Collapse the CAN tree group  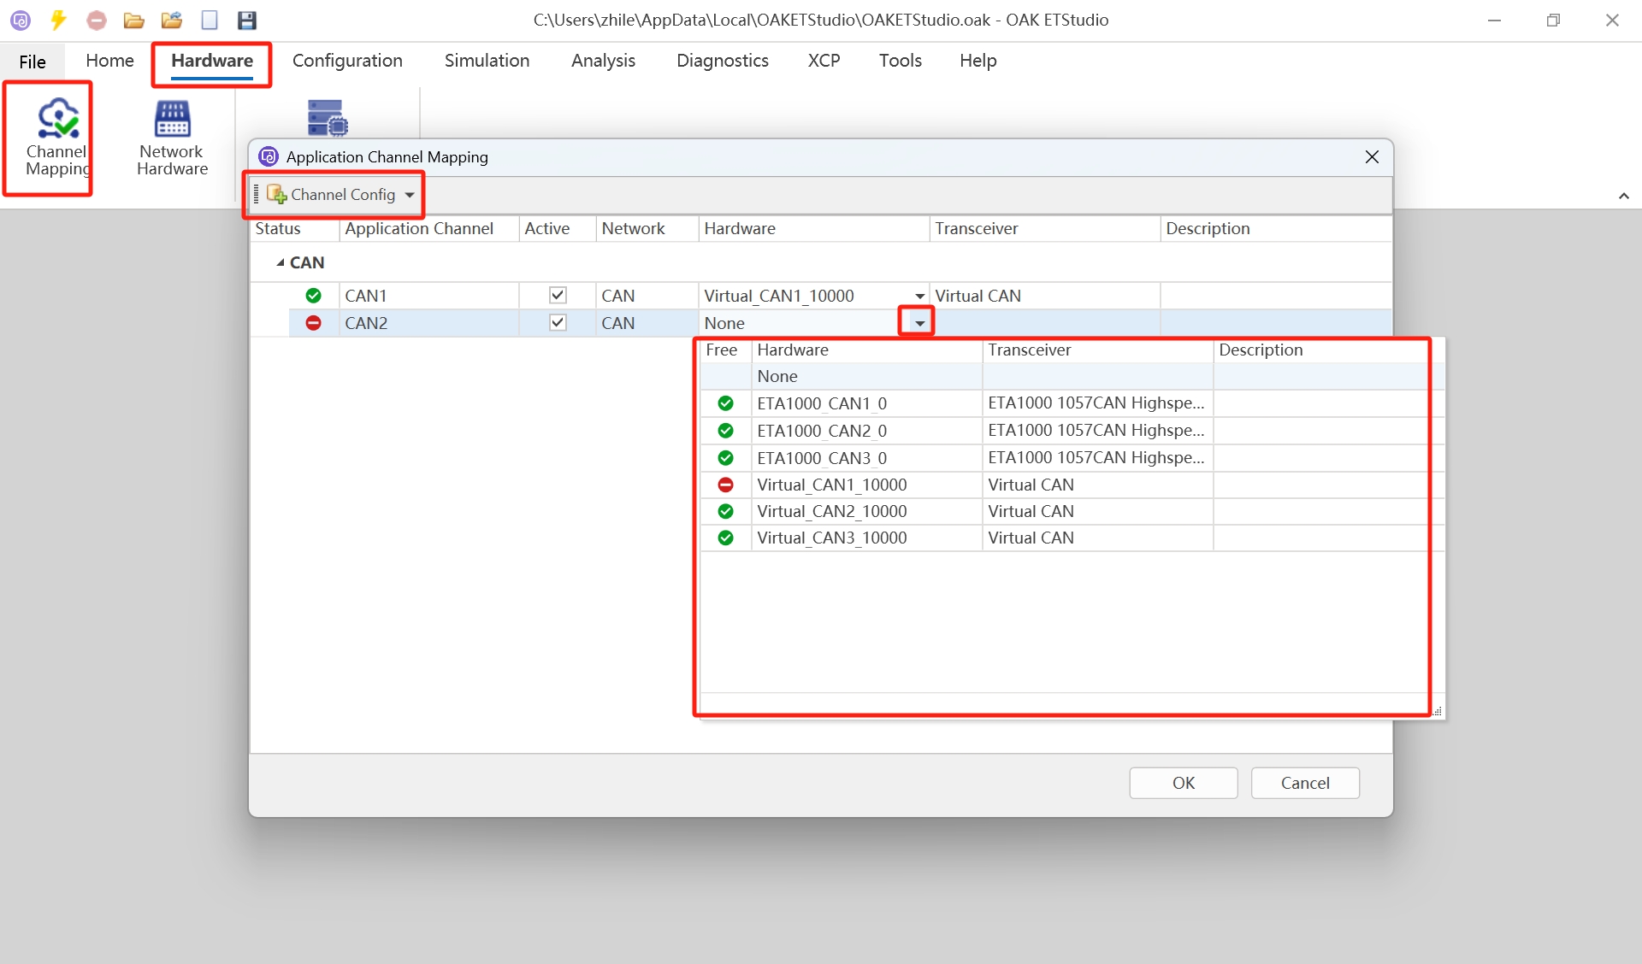coord(281,262)
